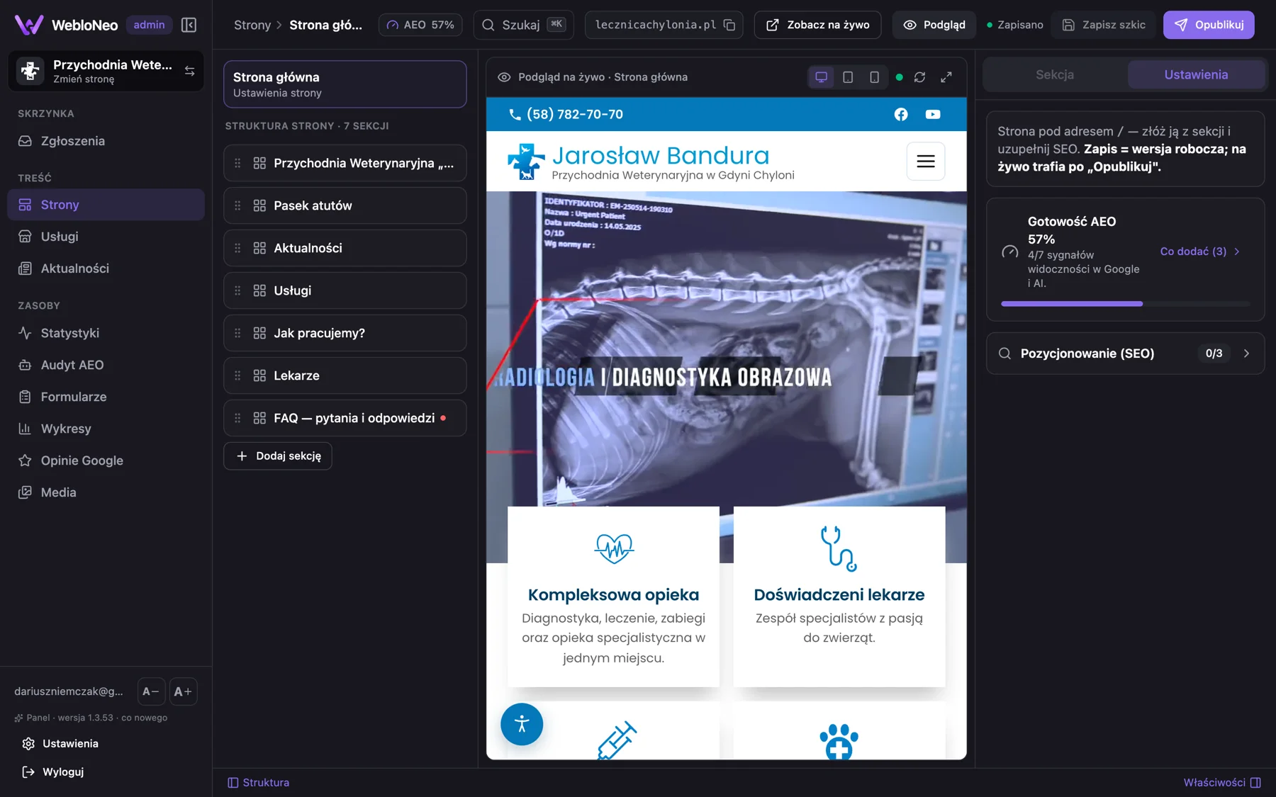This screenshot has width=1276, height=797.
Task: Increase font size with A+ button
Action: coord(183,691)
